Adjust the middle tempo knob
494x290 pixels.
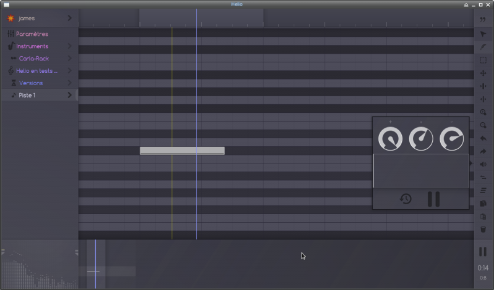(421, 139)
